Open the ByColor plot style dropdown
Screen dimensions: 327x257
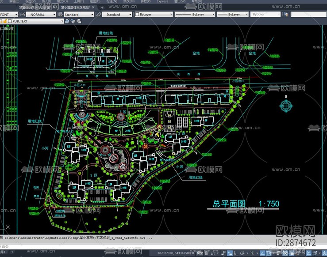click(x=279, y=15)
